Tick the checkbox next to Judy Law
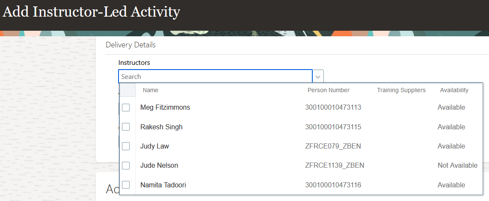This screenshot has width=489, height=201. (126, 146)
